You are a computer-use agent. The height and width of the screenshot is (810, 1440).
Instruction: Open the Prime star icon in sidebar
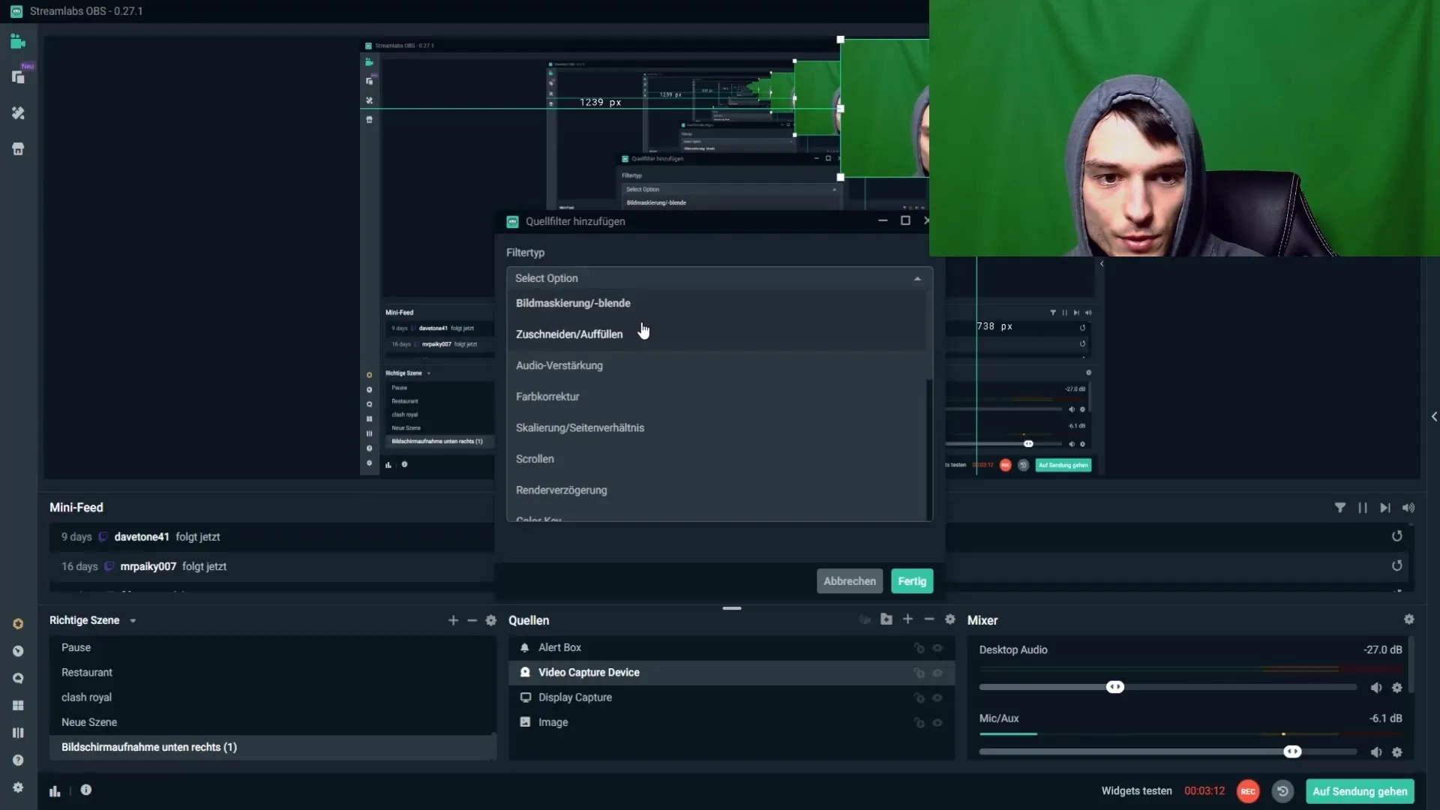click(18, 624)
